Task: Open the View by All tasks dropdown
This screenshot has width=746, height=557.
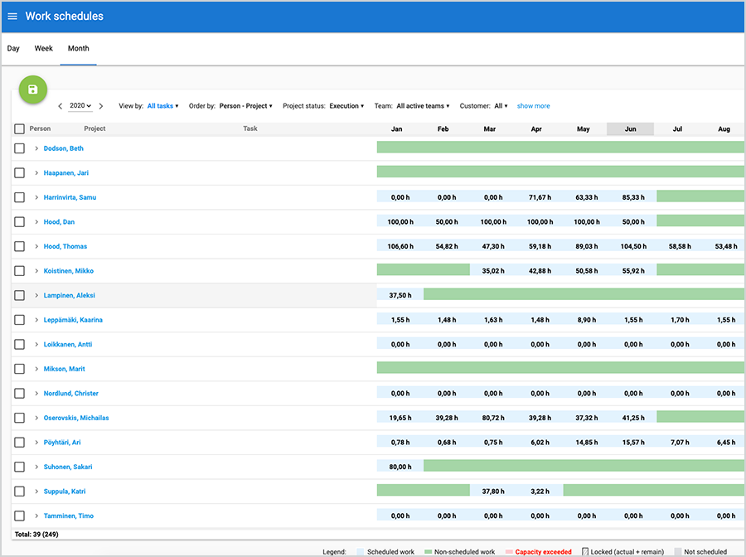Action: pos(162,106)
